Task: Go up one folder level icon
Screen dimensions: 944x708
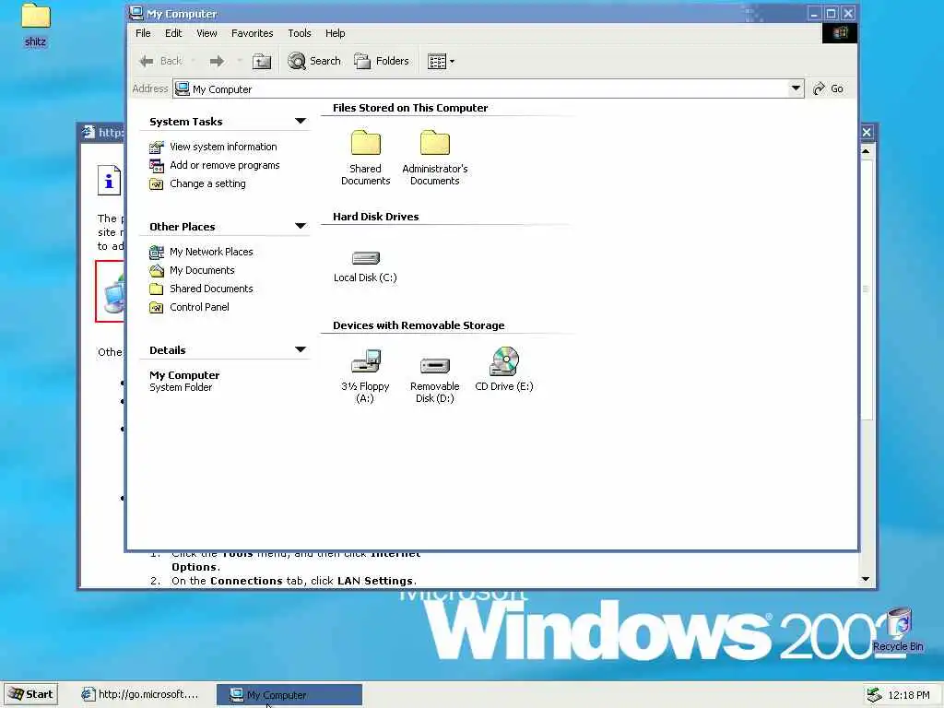Action: click(x=261, y=61)
